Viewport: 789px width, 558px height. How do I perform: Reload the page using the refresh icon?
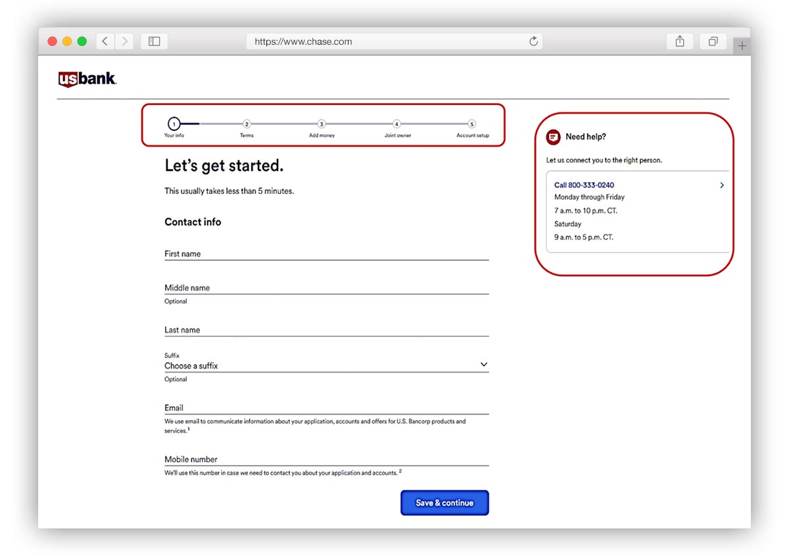click(533, 41)
